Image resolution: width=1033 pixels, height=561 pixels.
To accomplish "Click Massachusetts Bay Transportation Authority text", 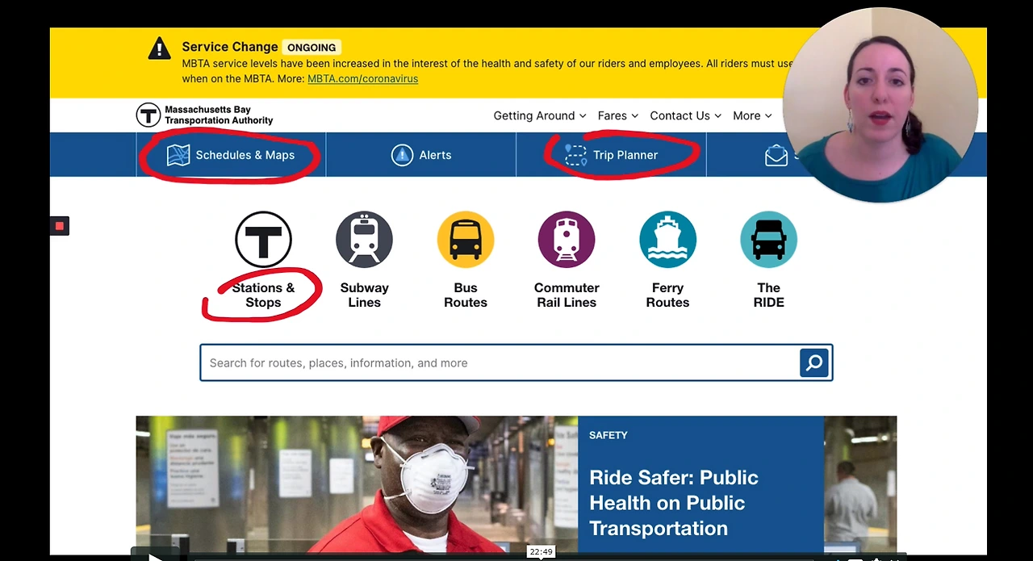I will (219, 115).
